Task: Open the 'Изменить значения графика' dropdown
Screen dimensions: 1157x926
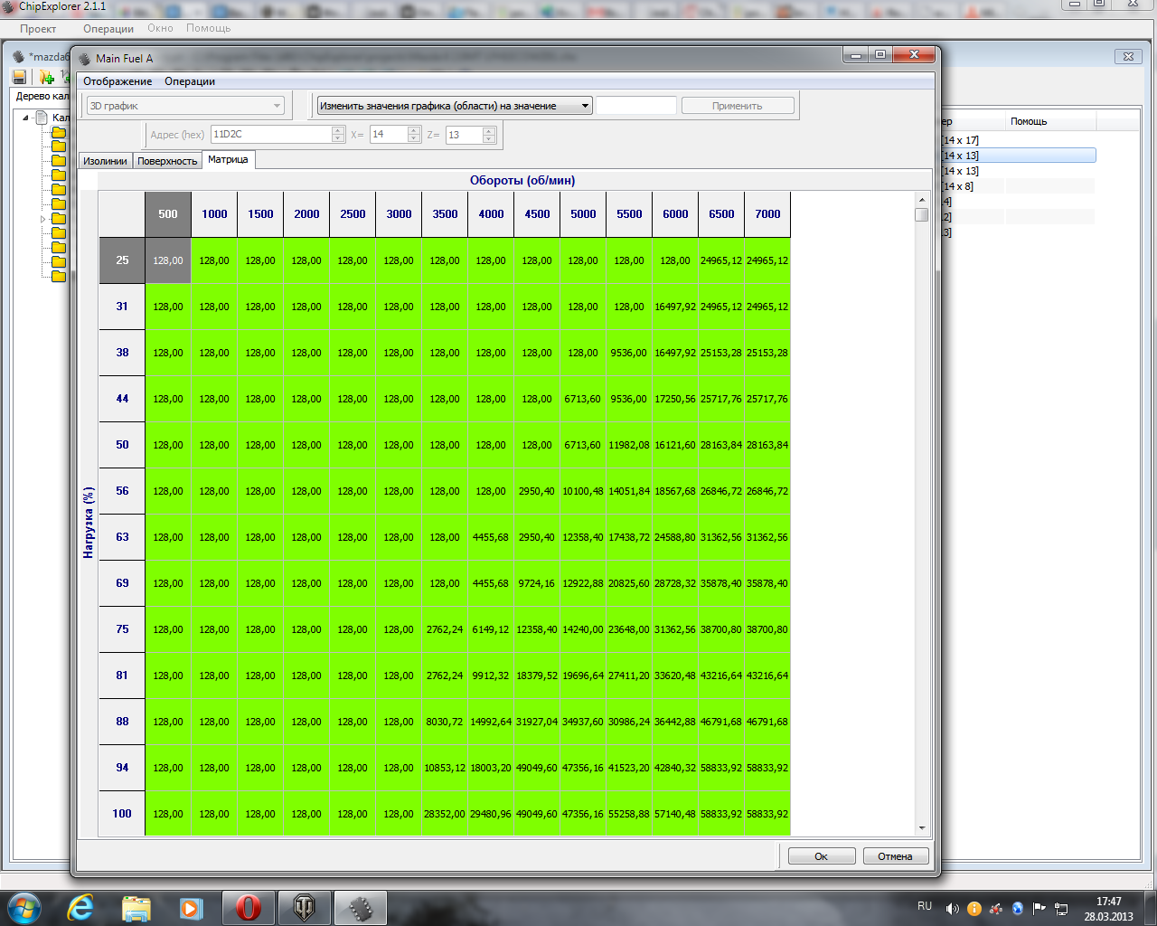Action: [585, 106]
